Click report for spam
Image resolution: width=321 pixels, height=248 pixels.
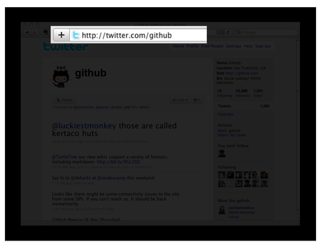pos(232,135)
